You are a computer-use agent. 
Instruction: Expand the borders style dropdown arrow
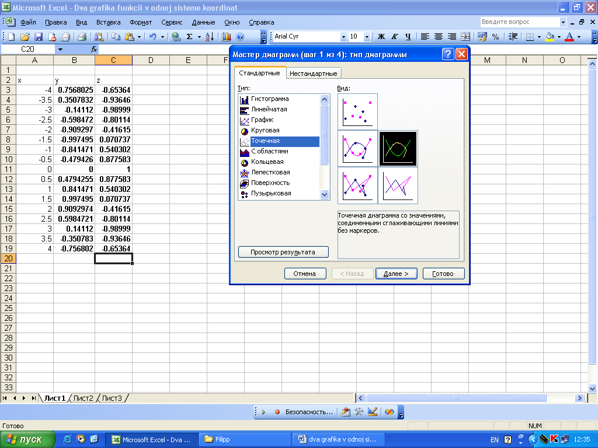539,37
